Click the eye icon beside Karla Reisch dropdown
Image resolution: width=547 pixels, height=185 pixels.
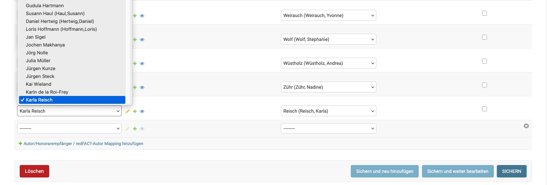[x=142, y=111]
